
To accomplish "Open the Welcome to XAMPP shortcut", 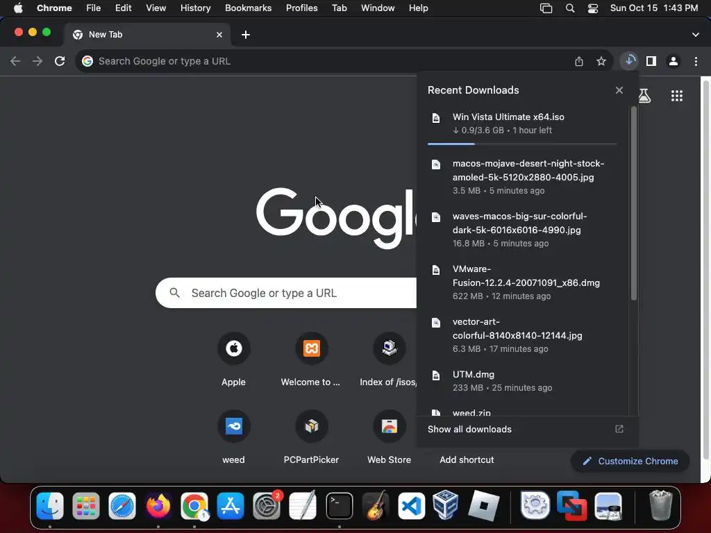I will click(311, 360).
